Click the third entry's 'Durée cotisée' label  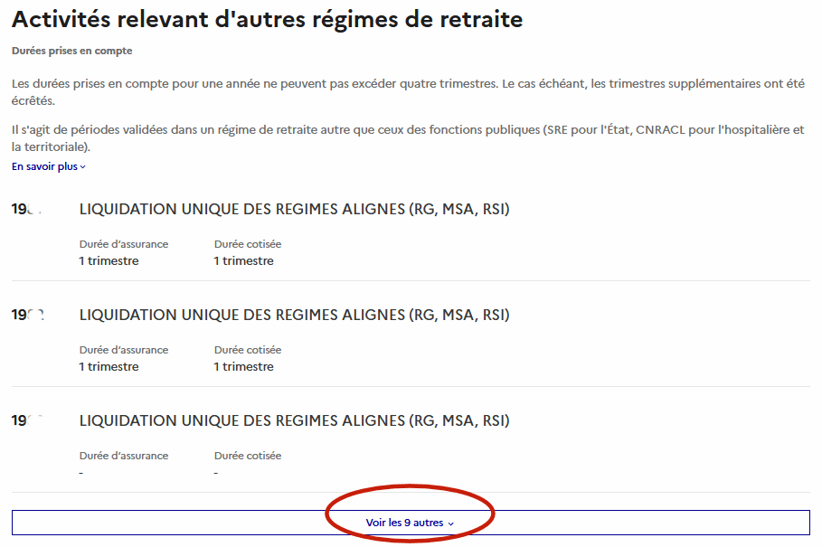point(247,456)
